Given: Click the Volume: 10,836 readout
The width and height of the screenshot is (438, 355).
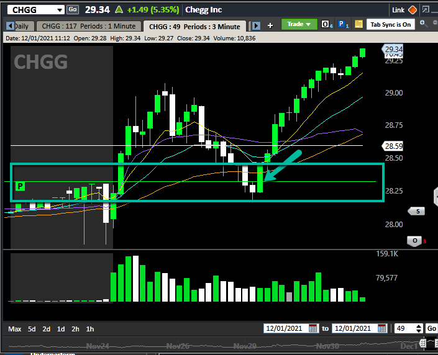Looking at the screenshot, I should click(234, 38).
